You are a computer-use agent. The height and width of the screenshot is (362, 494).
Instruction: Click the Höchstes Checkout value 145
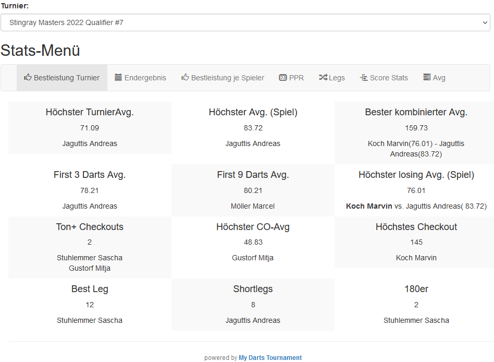(416, 242)
